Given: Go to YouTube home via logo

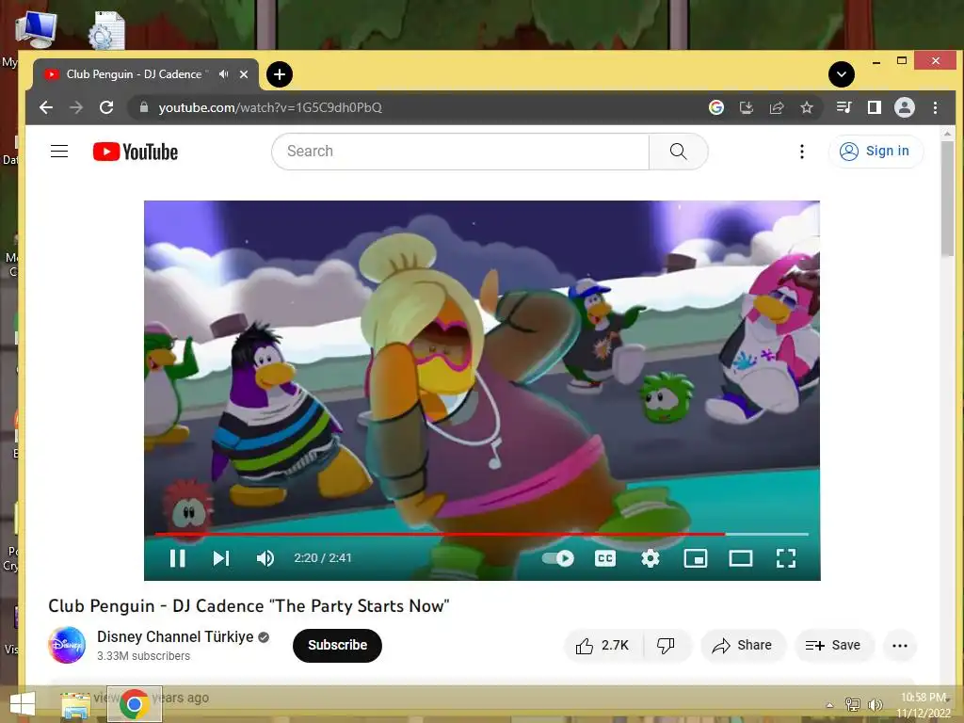Looking at the screenshot, I should [x=136, y=152].
